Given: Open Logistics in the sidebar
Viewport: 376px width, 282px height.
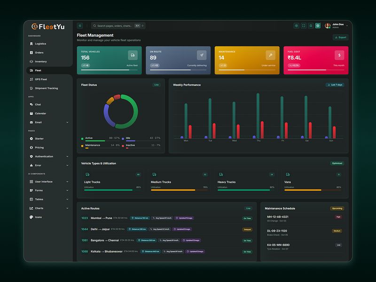Looking at the screenshot, I should (x=48, y=44).
